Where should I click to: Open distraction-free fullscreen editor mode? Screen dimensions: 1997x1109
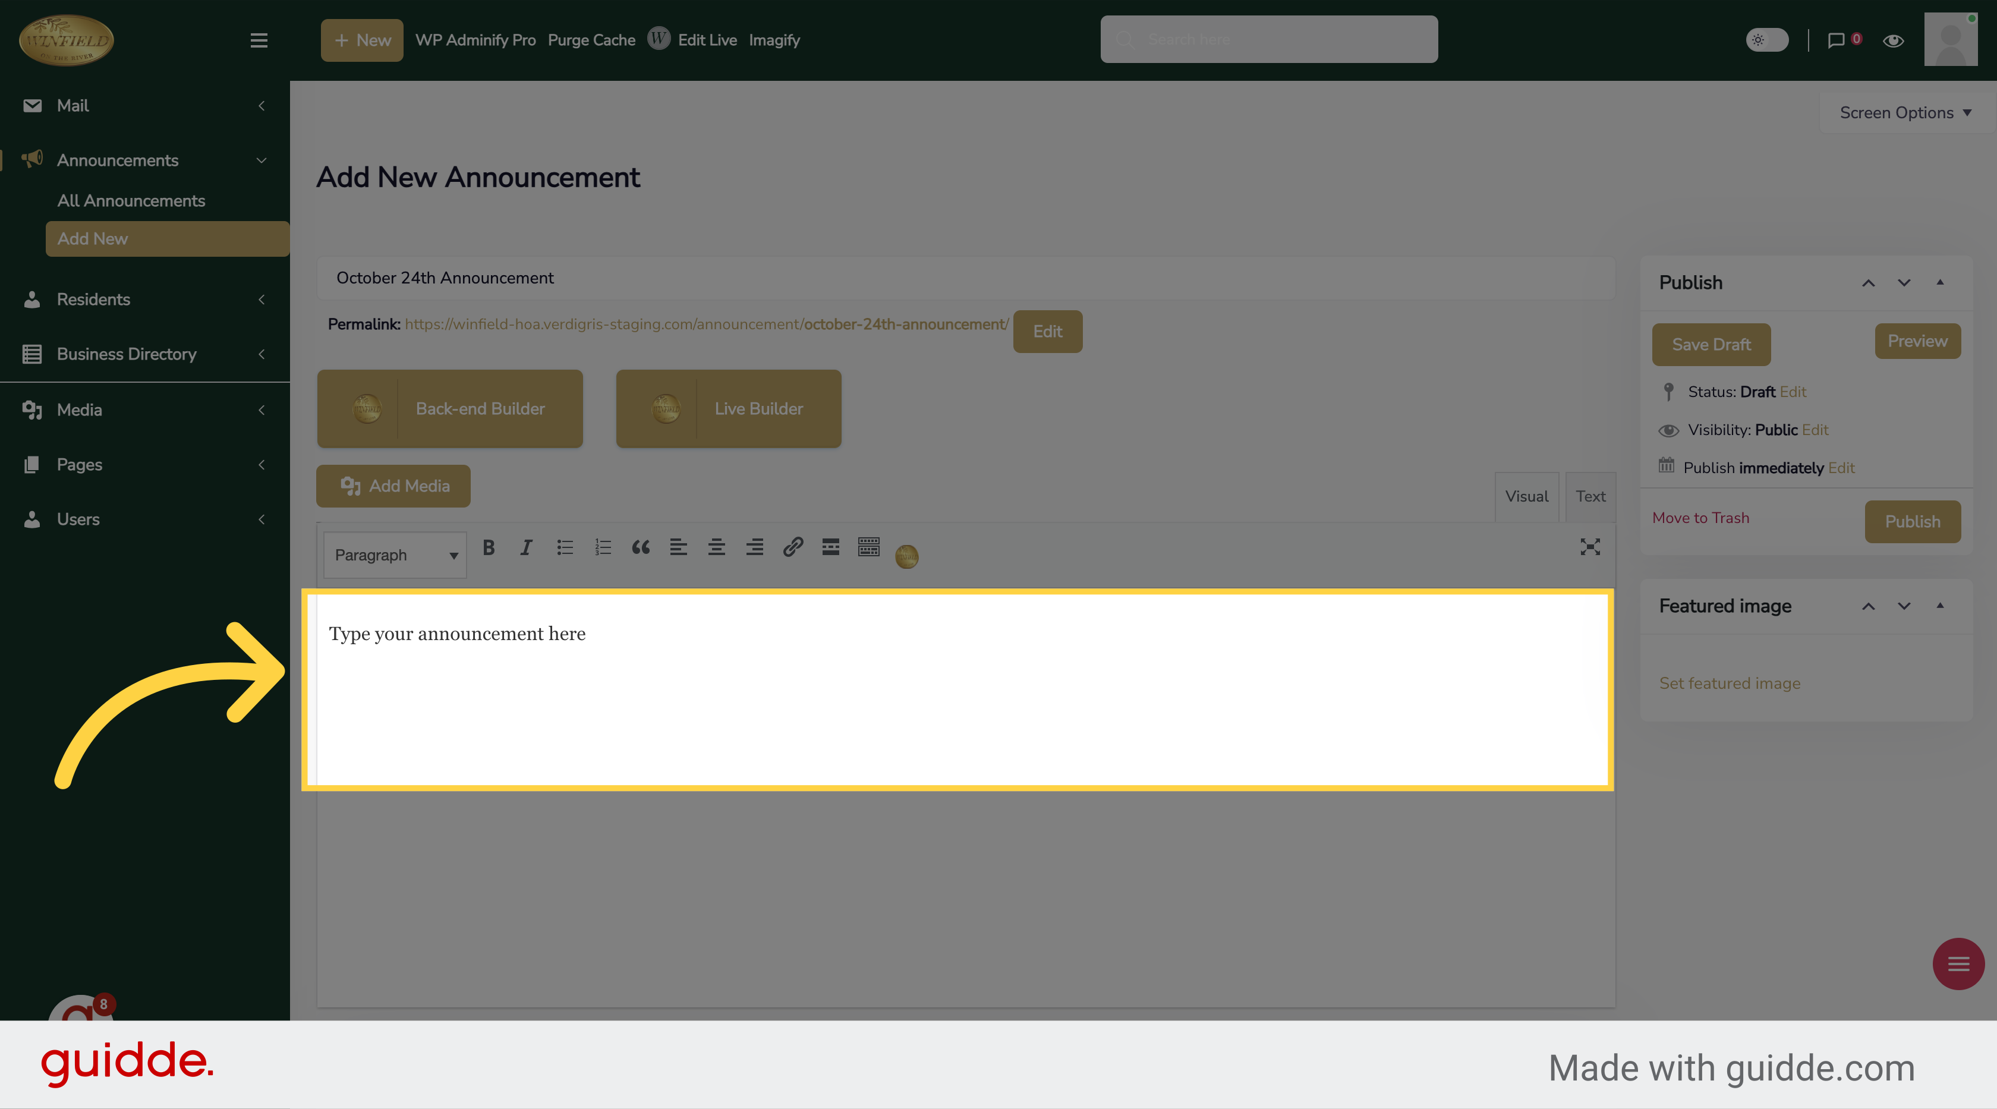(x=1589, y=548)
